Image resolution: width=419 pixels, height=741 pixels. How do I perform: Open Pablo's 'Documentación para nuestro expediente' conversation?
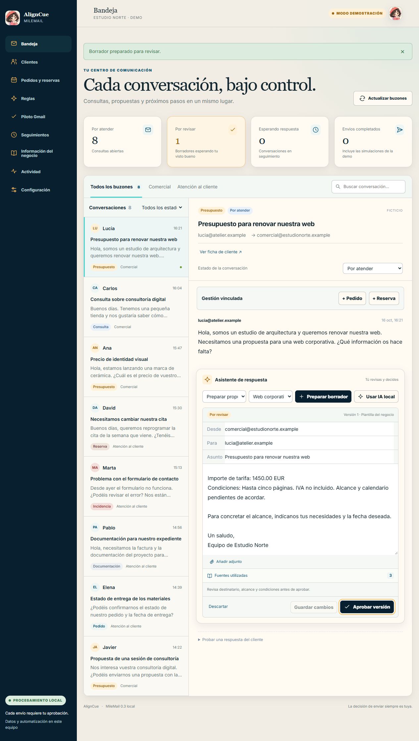(x=136, y=546)
